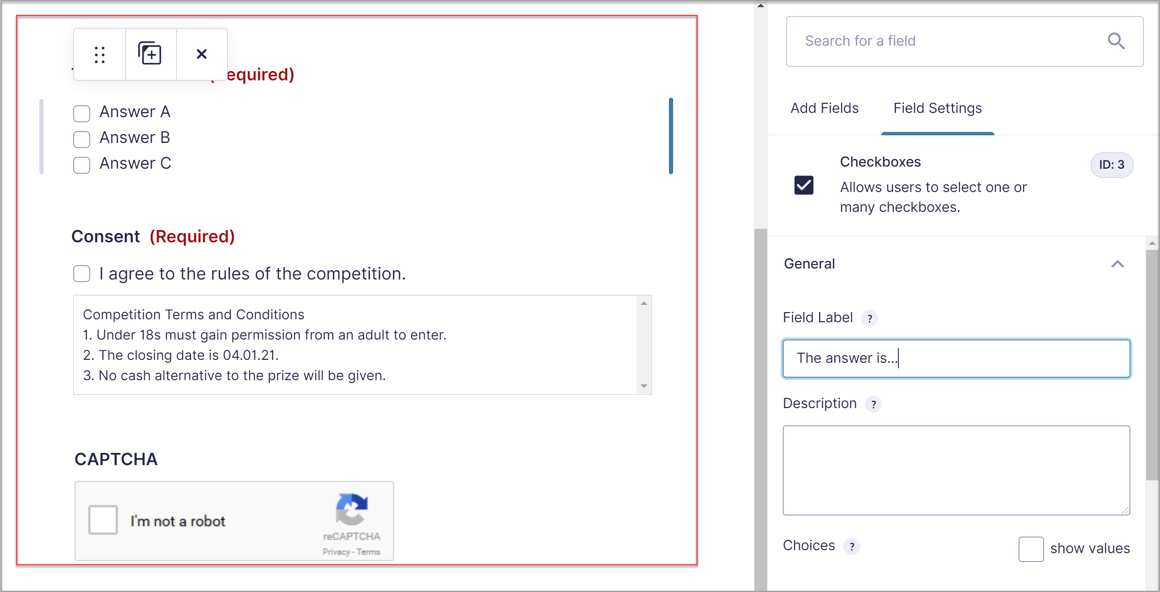Check the Answer A checkbox
The width and height of the screenshot is (1160, 592).
tap(82, 113)
